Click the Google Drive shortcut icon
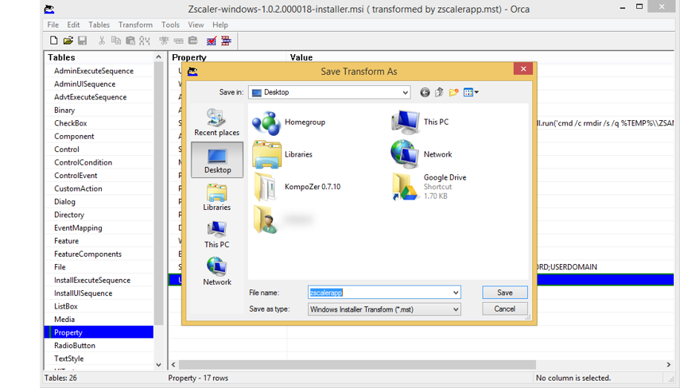Viewport: 680px width, 388px height. 405,186
